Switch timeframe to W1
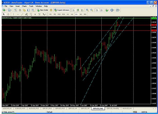Viewport: 158px width, 114px height. pos(81,14)
